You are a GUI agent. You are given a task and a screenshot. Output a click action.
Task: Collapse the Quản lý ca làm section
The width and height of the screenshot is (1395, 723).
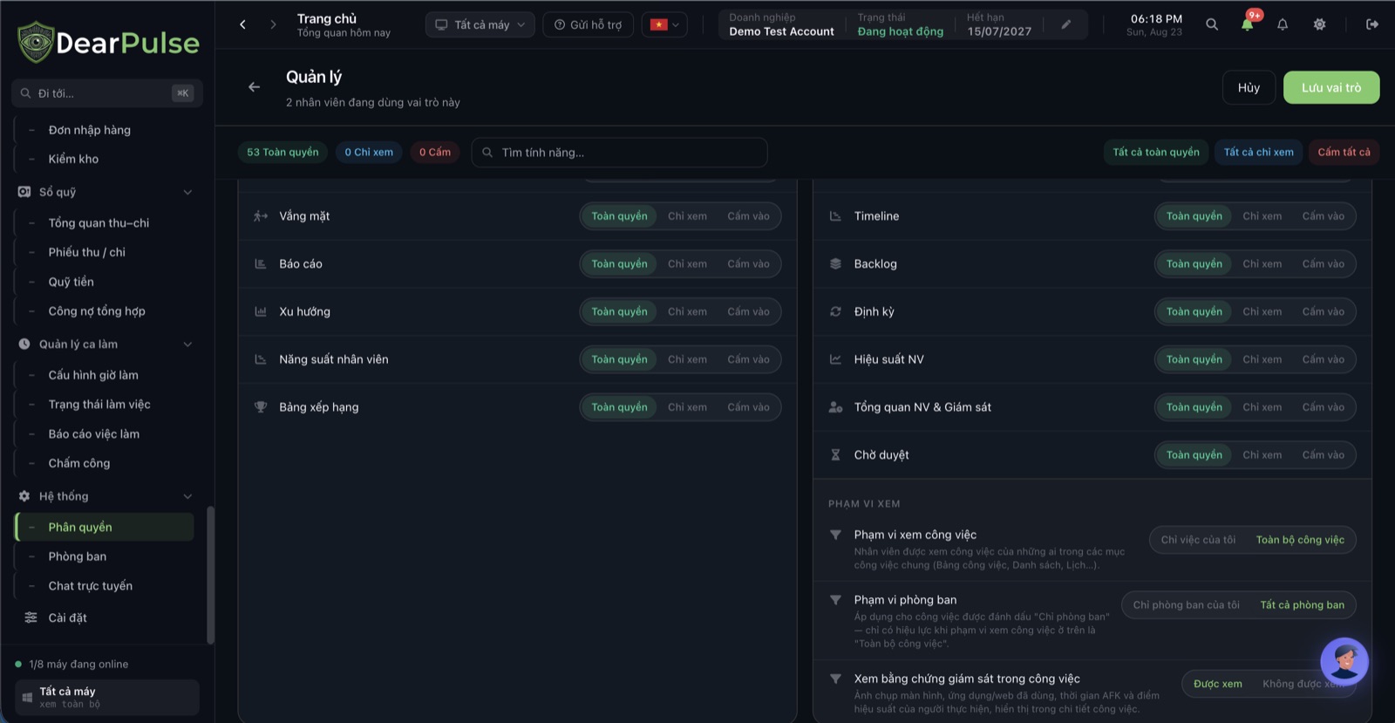pos(187,344)
